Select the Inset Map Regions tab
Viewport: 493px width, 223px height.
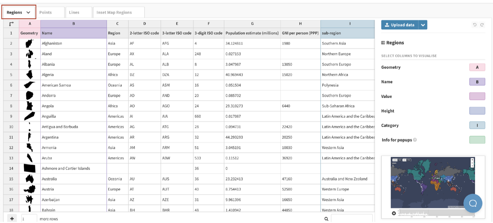114,12
